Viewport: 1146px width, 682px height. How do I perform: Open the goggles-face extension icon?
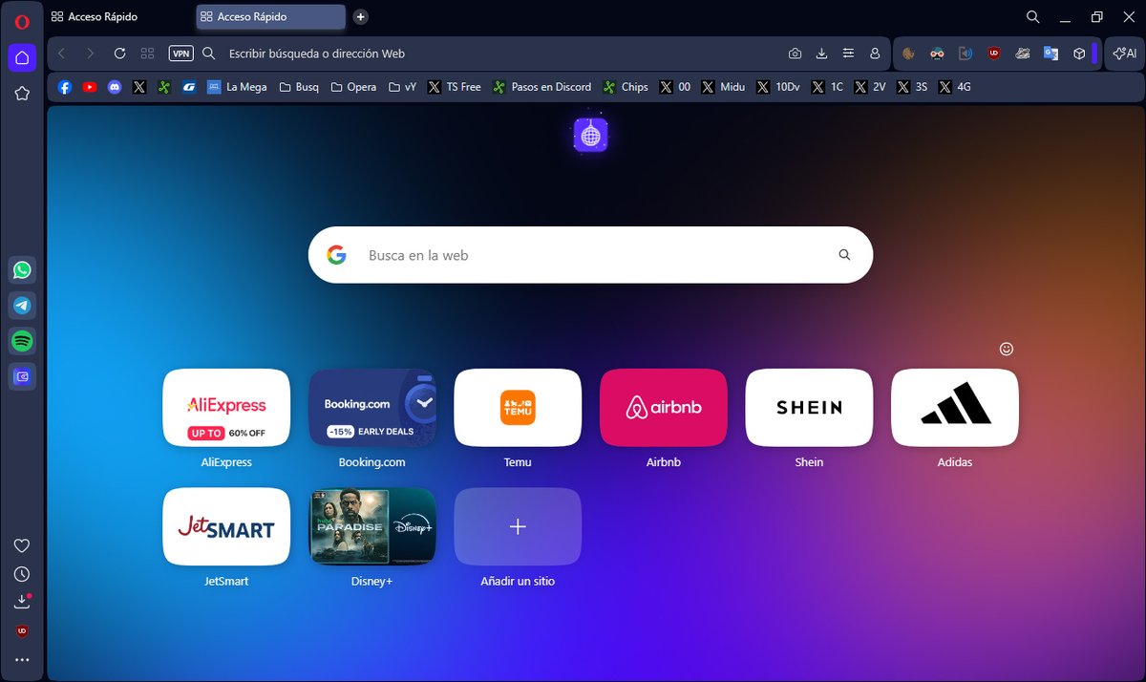pos(937,53)
